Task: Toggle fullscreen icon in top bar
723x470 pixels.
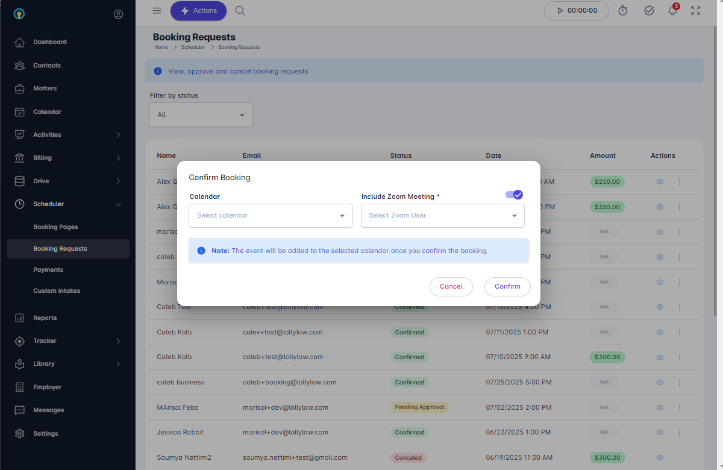Action: [x=696, y=11]
